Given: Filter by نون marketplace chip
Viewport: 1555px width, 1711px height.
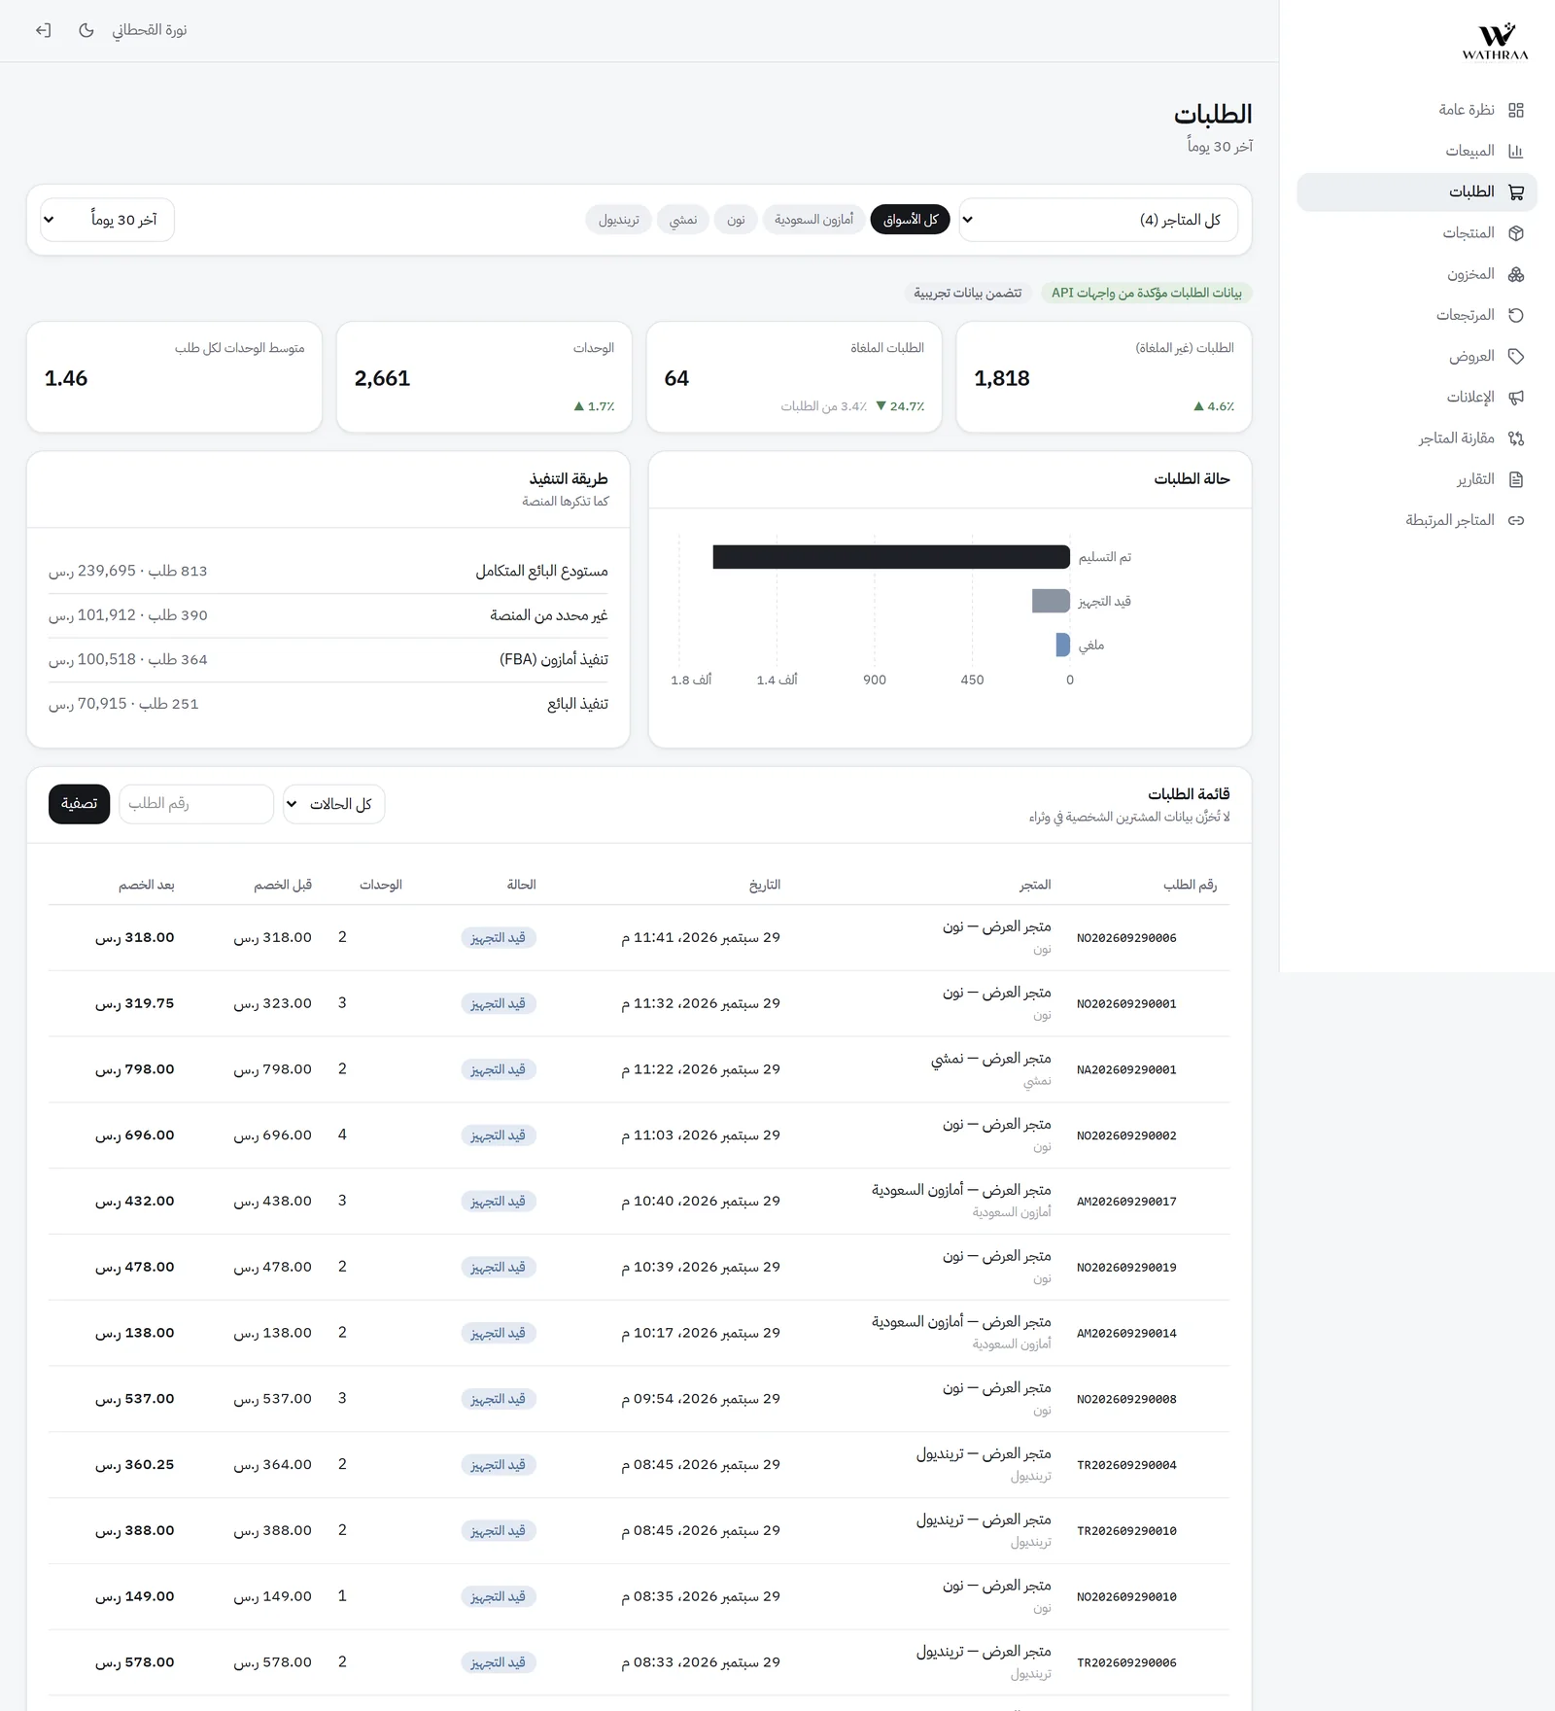Looking at the screenshot, I should (736, 220).
